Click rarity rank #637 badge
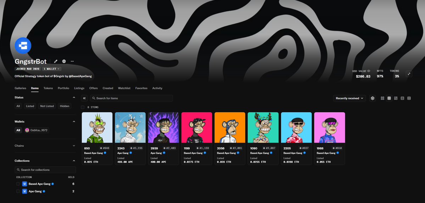The height and width of the screenshot is (203, 425). pos(304,148)
